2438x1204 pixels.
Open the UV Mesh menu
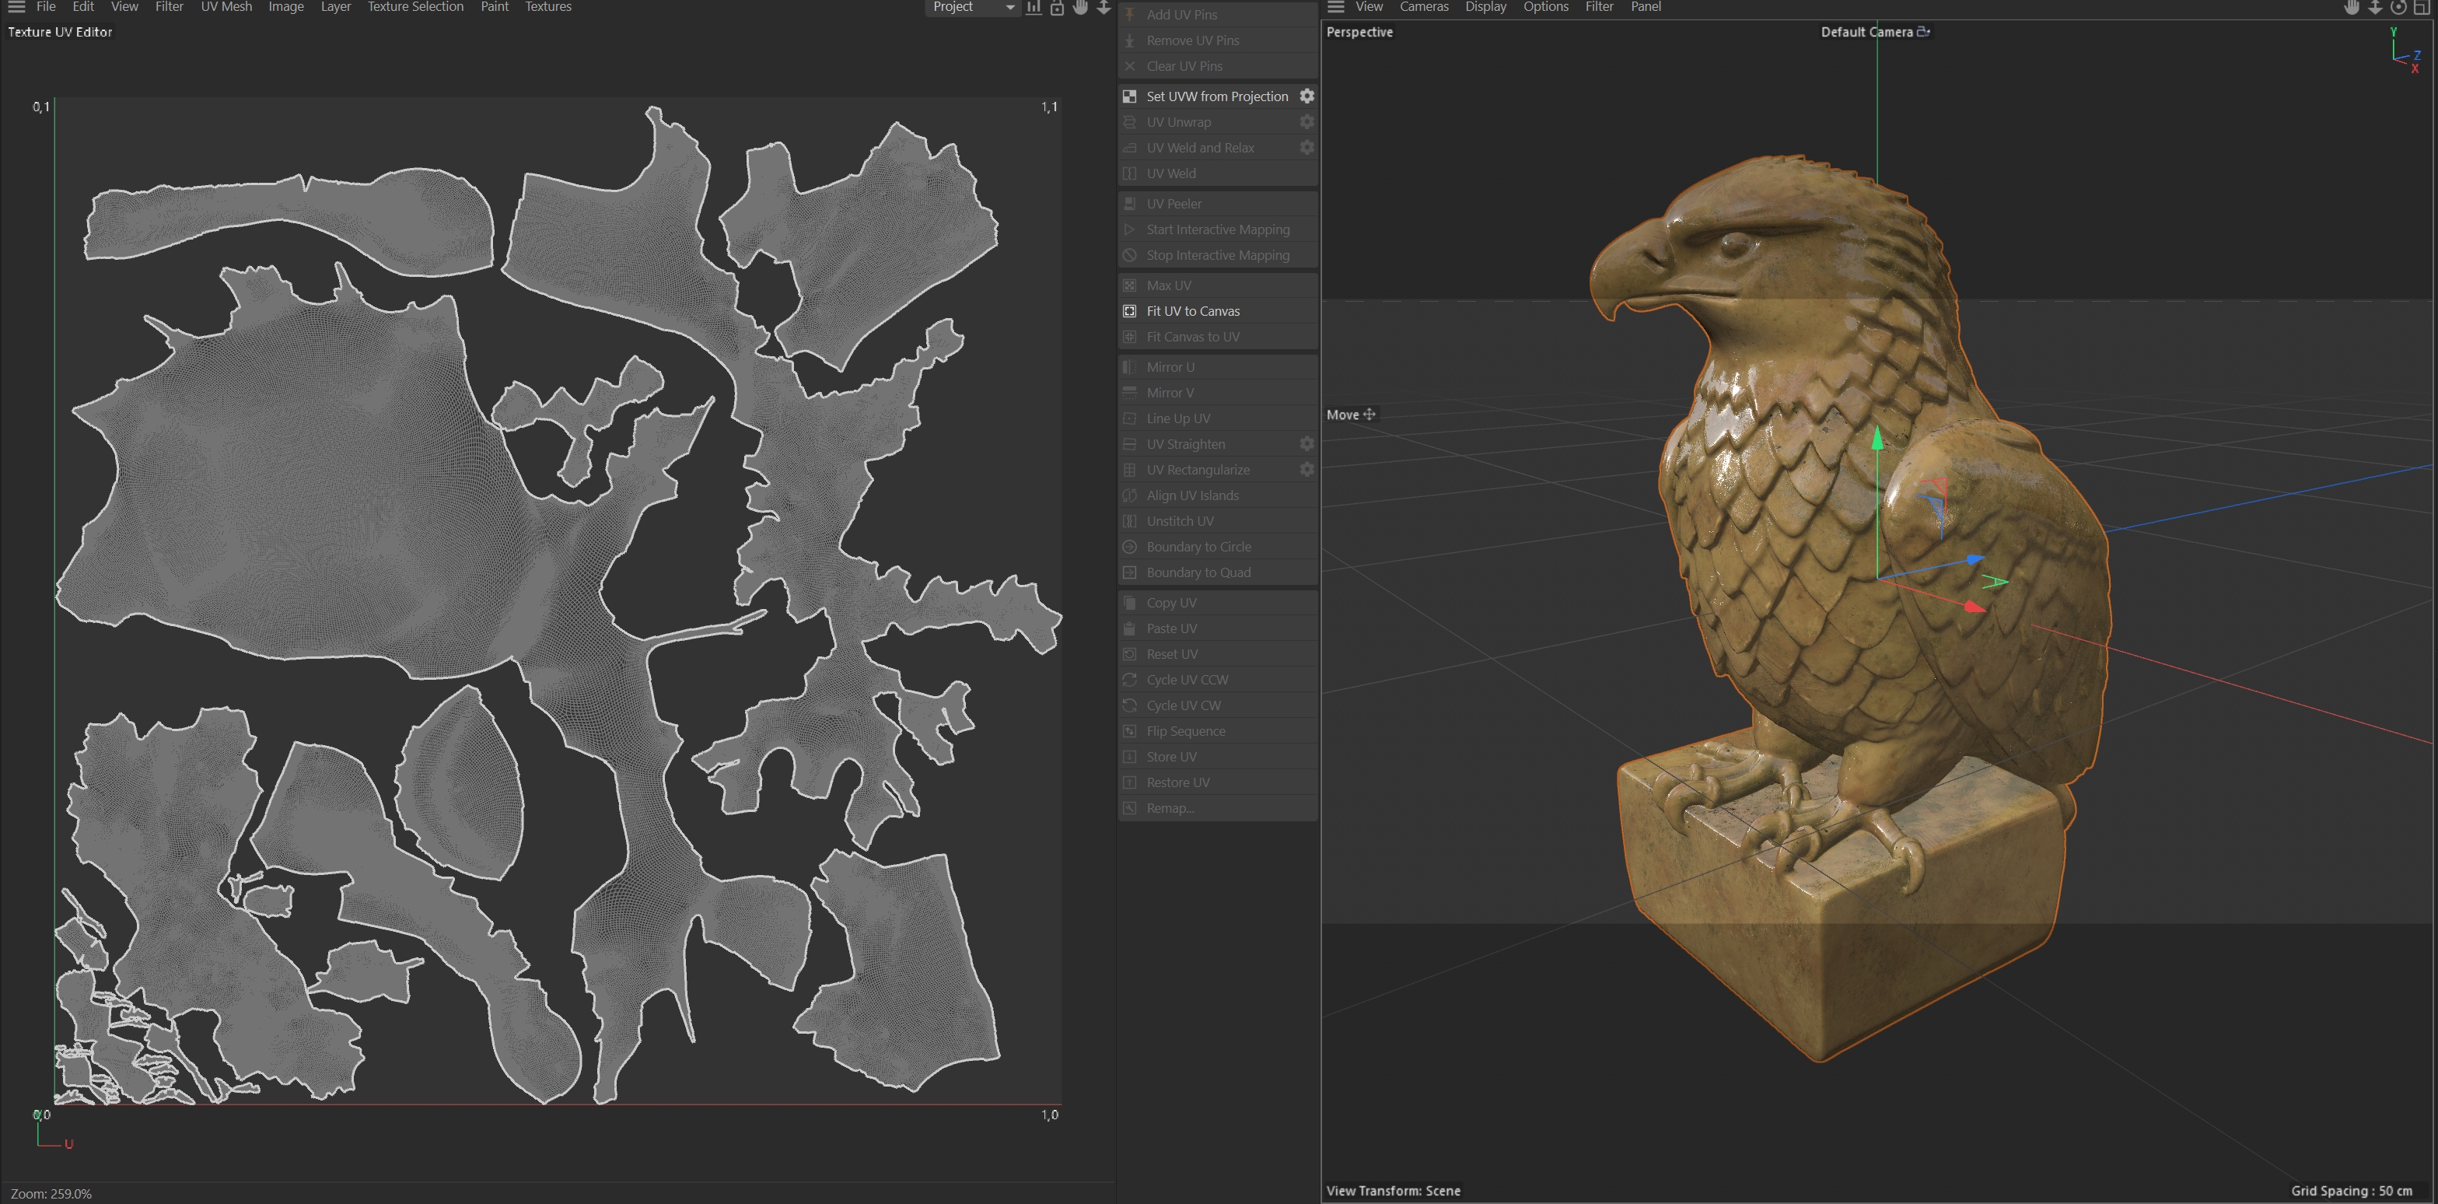[226, 7]
